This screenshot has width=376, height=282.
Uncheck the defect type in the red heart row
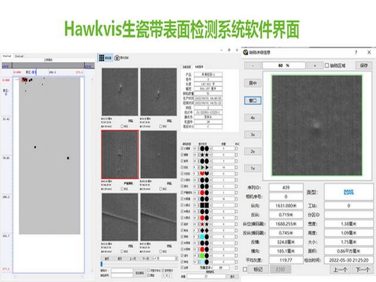(182, 174)
